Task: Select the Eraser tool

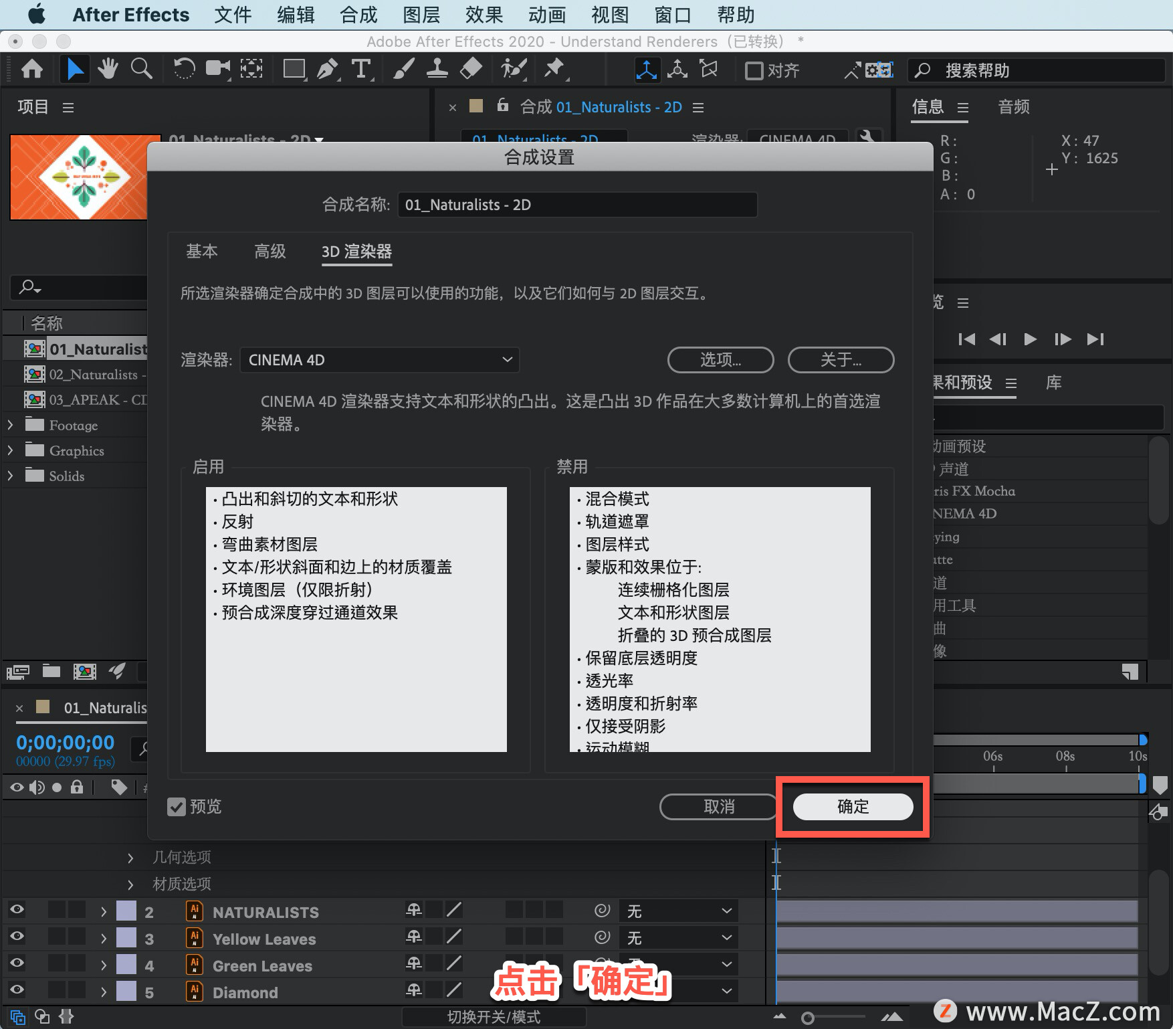Action: (471, 69)
